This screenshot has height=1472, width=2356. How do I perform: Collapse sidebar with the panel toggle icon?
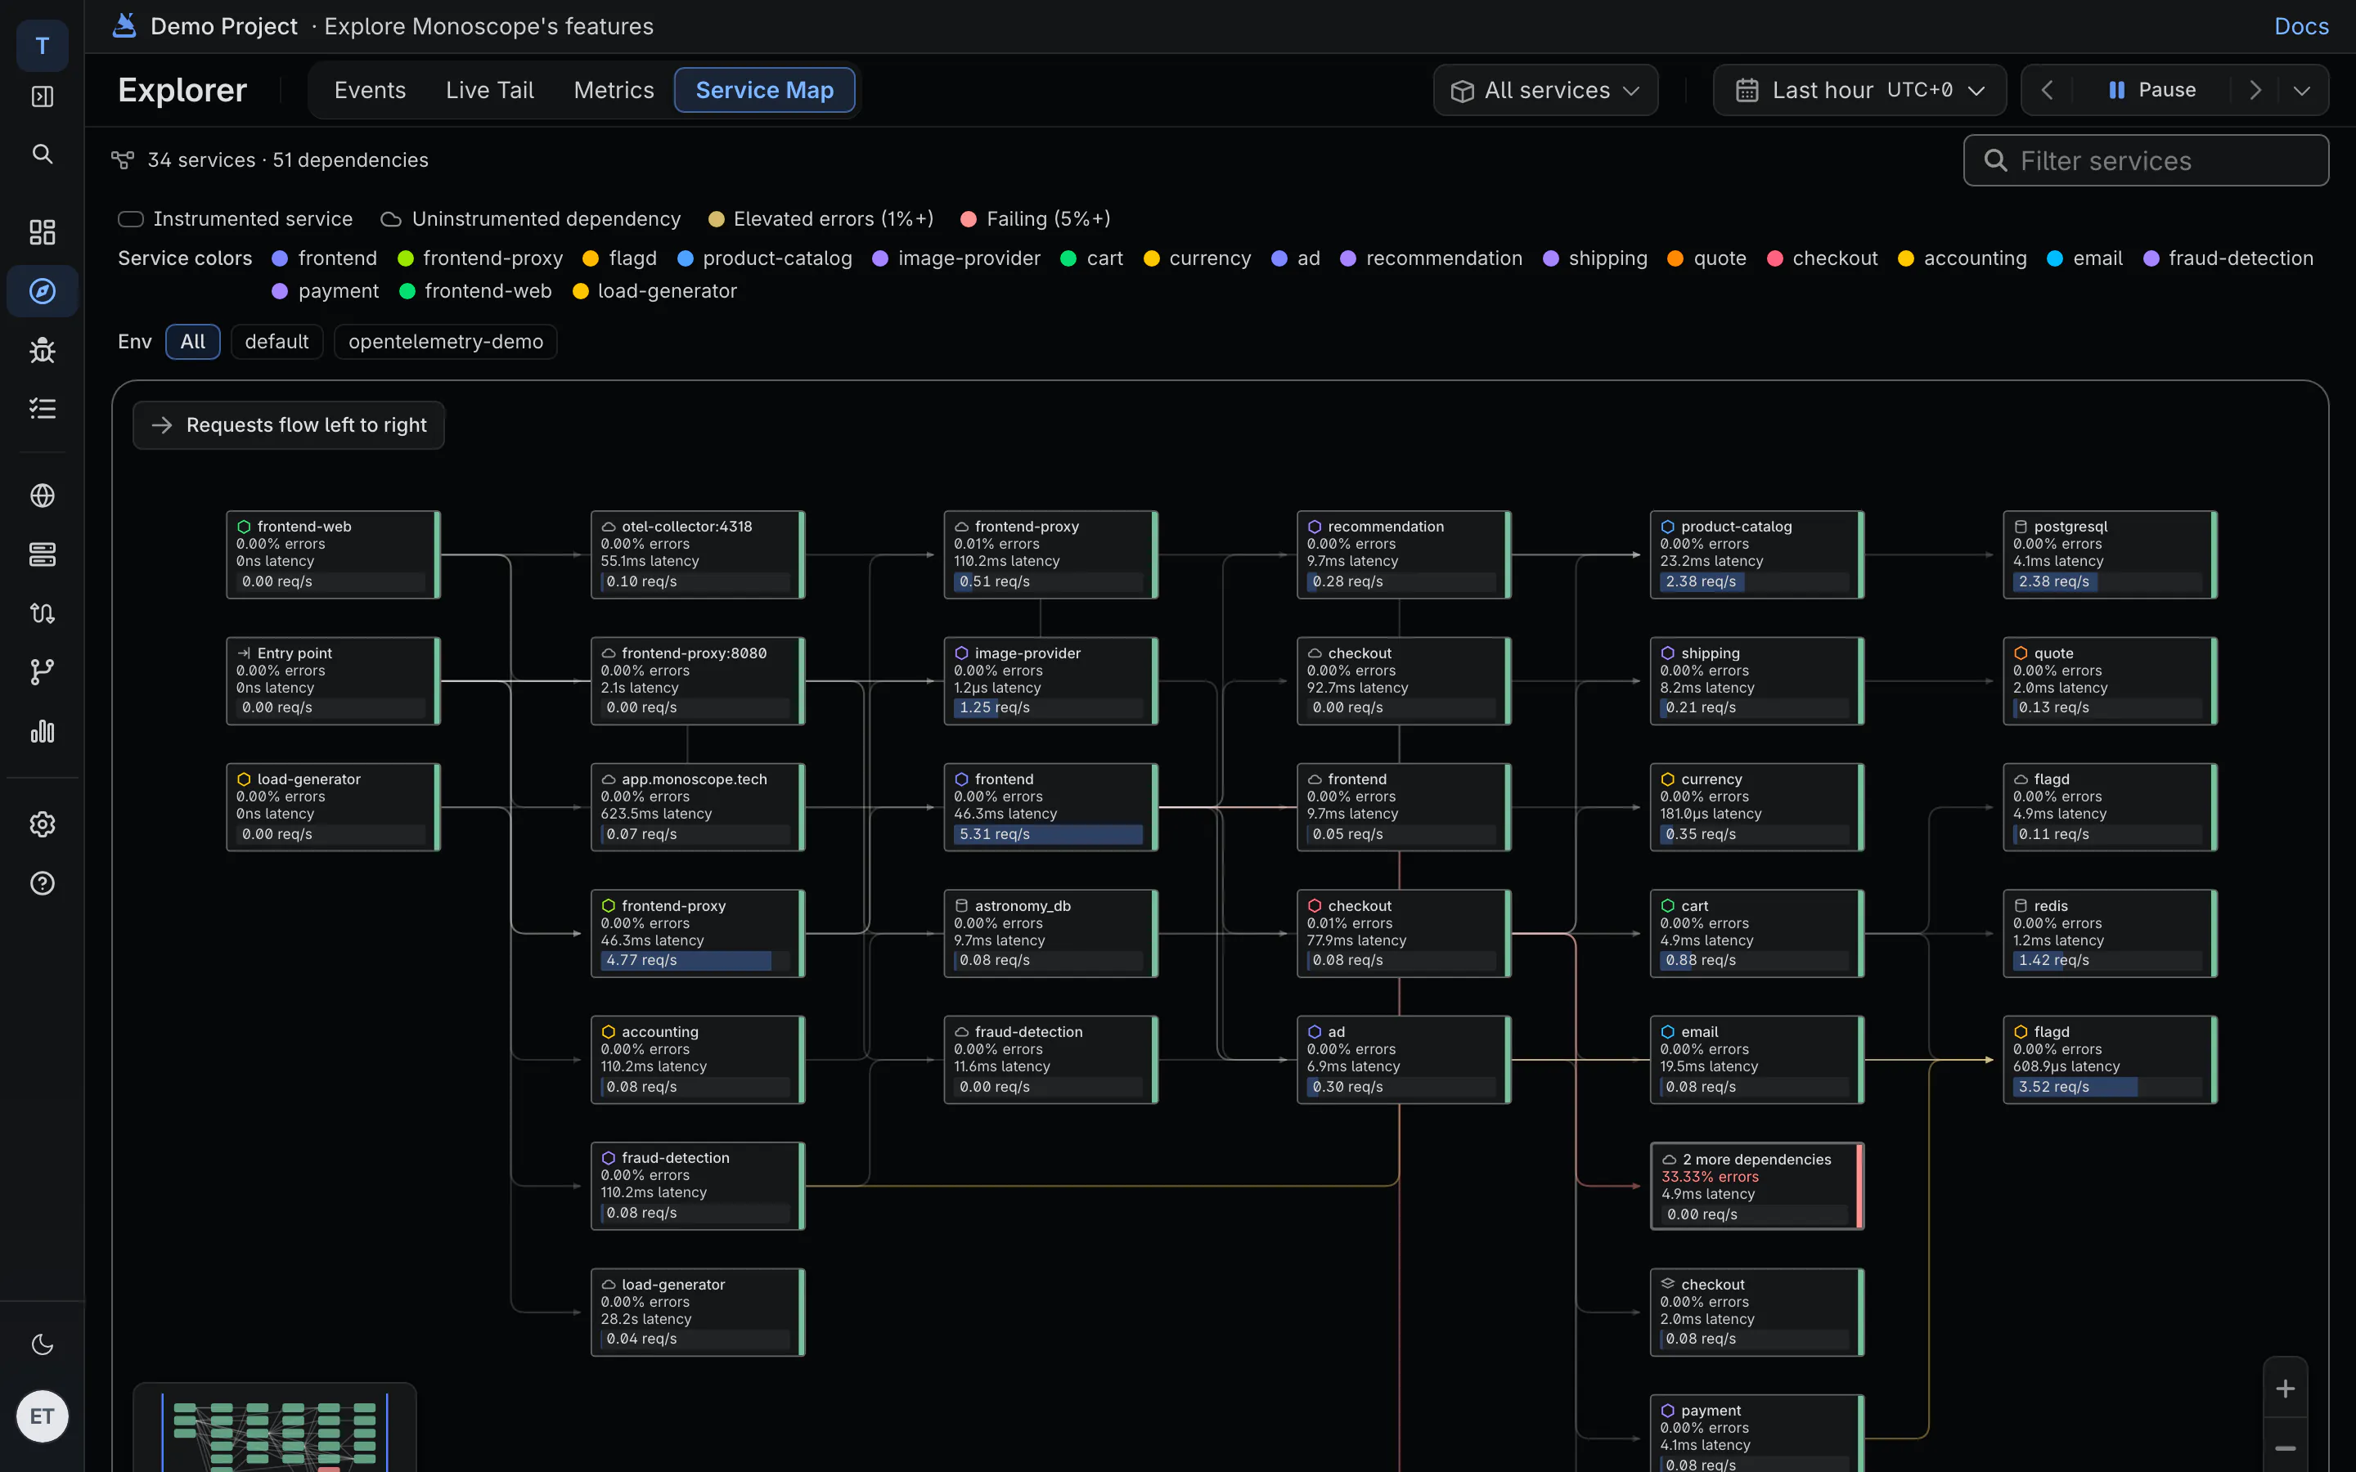pyautogui.click(x=42, y=96)
